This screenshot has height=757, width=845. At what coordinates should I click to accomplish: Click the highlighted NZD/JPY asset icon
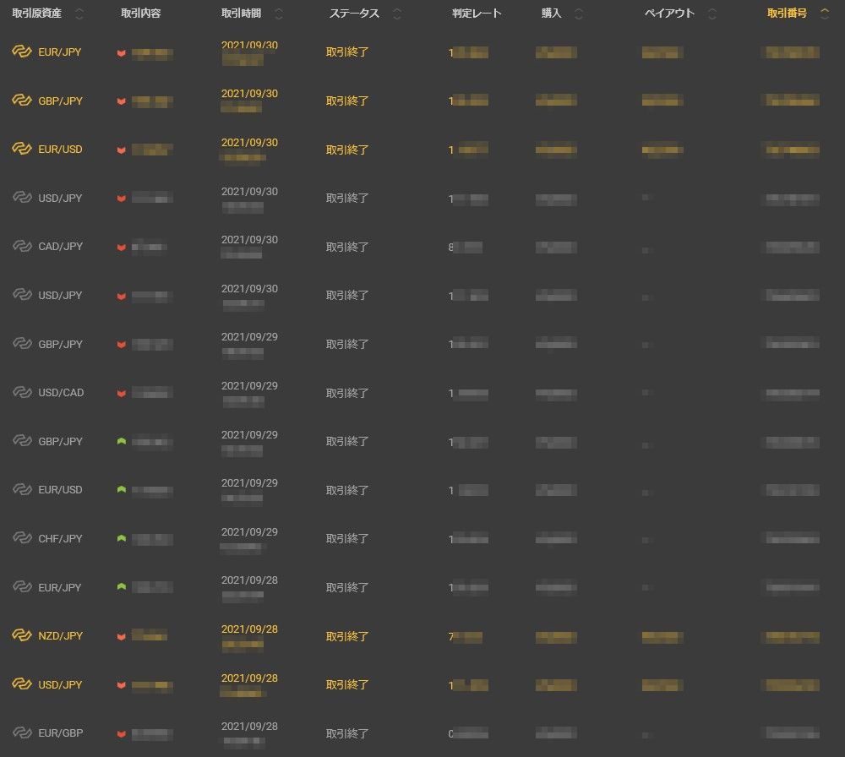(22, 635)
